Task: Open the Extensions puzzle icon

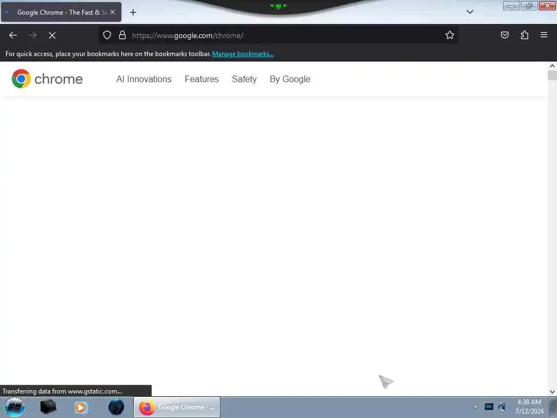Action: [x=524, y=35]
